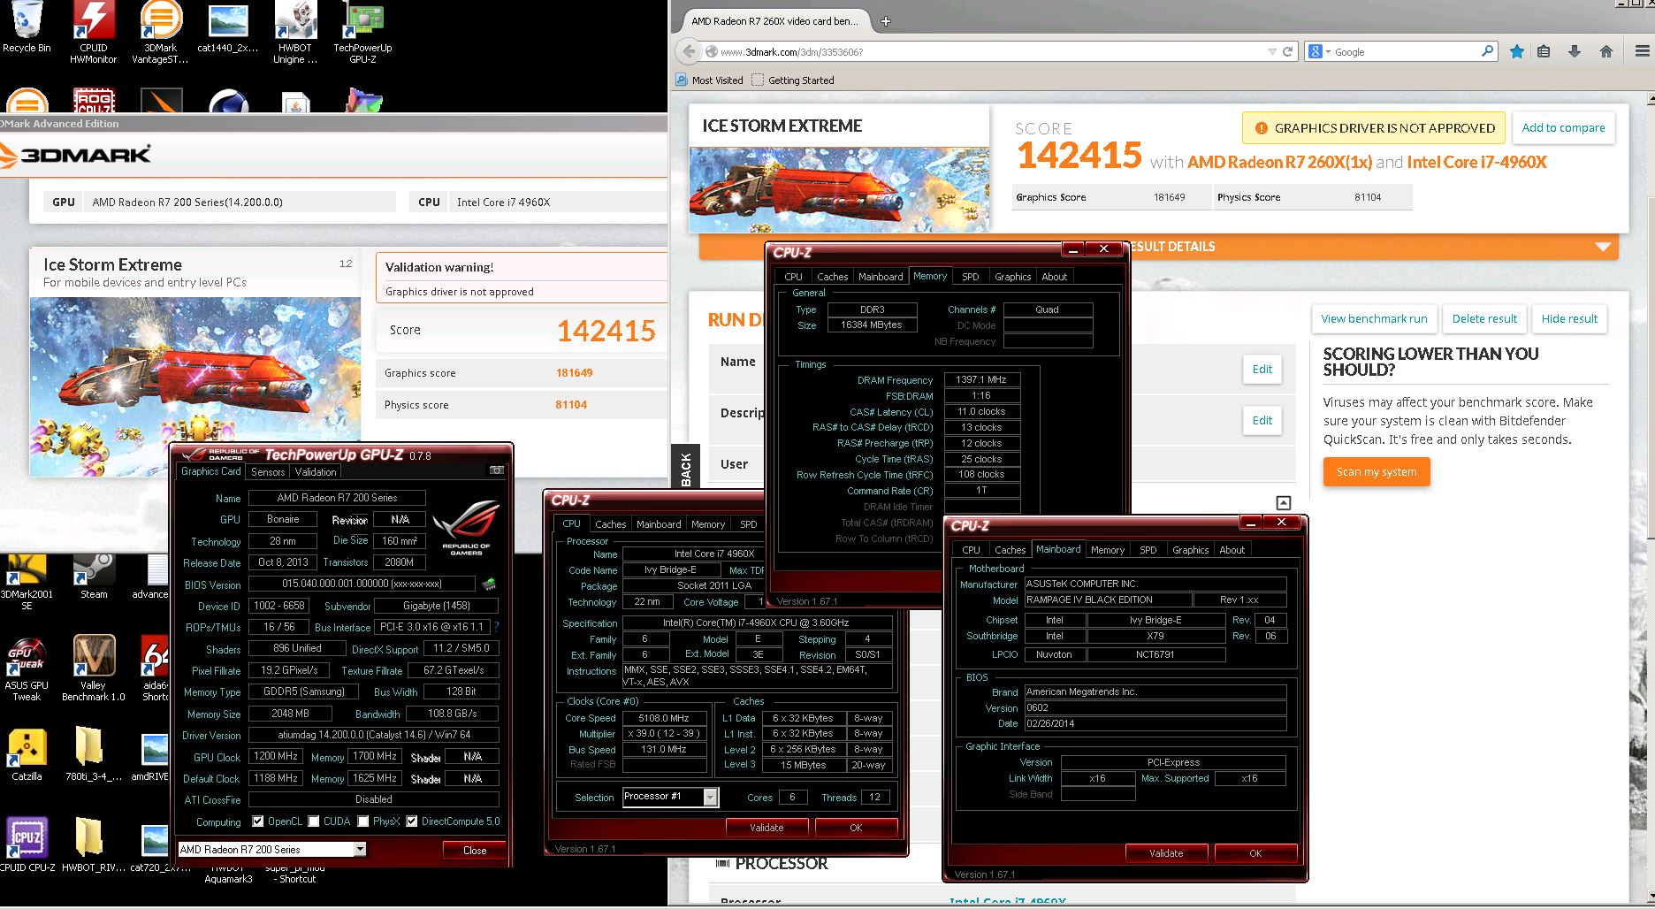The height and width of the screenshot is (909, 1655).
Task: Switch to Sensors tab in GPU-Z
Action: coord(268,472)
